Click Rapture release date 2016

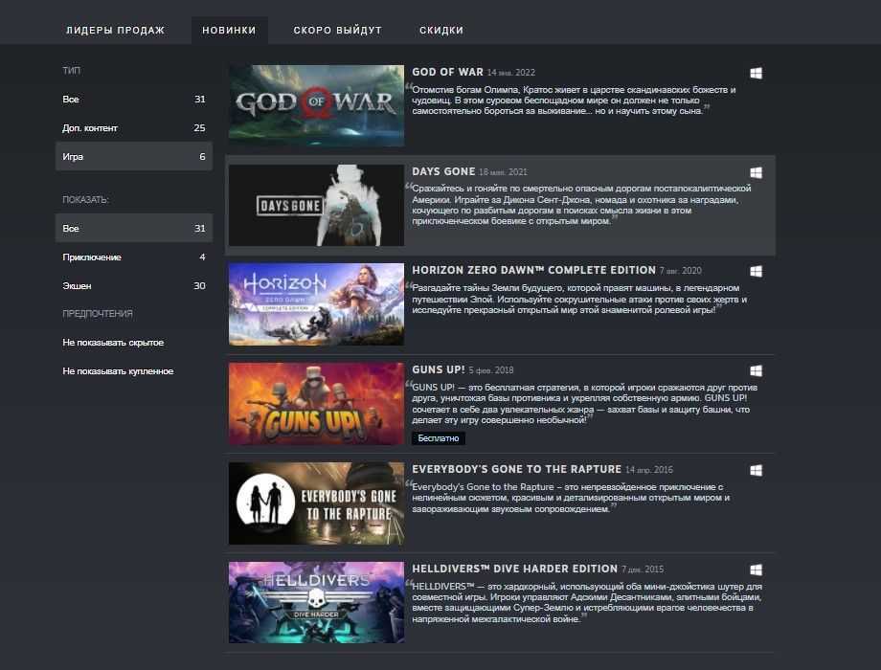click(649, 470)
